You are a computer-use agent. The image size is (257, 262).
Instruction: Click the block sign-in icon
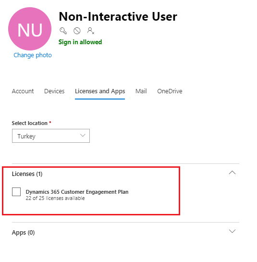pos(77,31)
